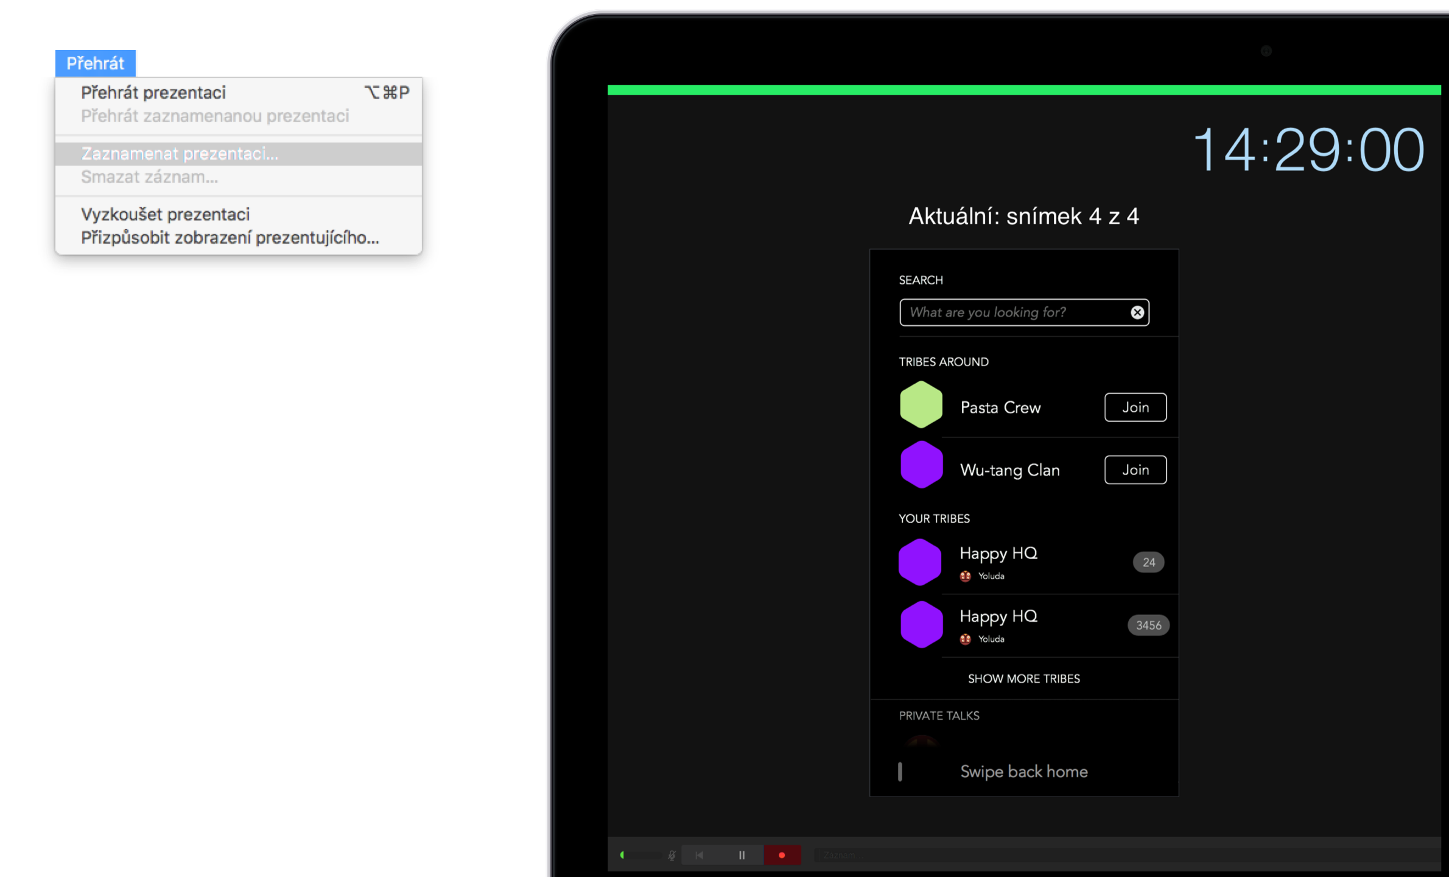Viewport: 1449px width, 877px height.
Task: Open the Přehrát menu title
Action: click(95, 63)
